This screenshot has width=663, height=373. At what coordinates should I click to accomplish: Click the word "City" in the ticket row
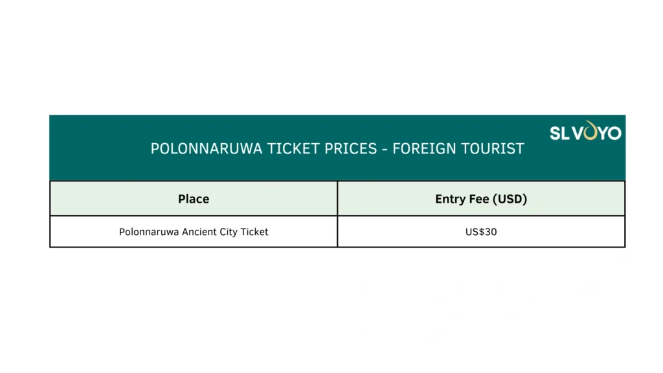(227, 232)
